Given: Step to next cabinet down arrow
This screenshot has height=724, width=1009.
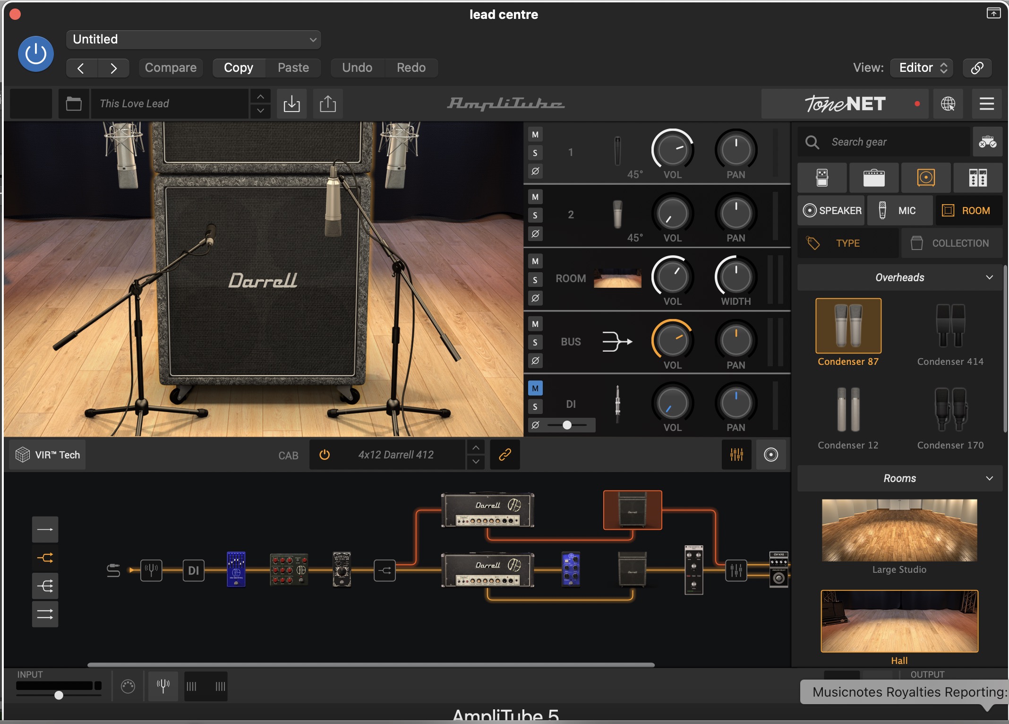Looking at the screenshot, I should click(x=476, y=462).
